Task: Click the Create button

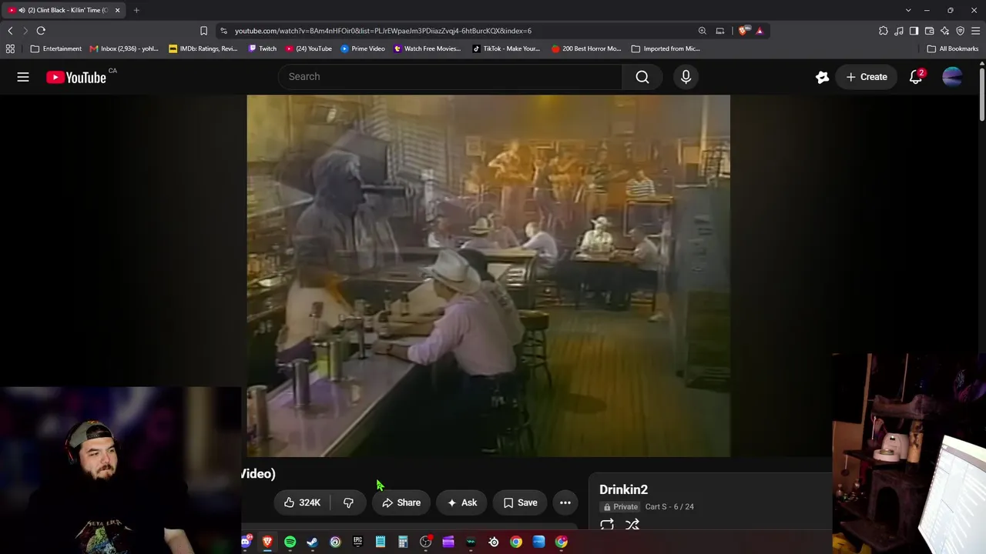Action: click(x=866, y=77)
